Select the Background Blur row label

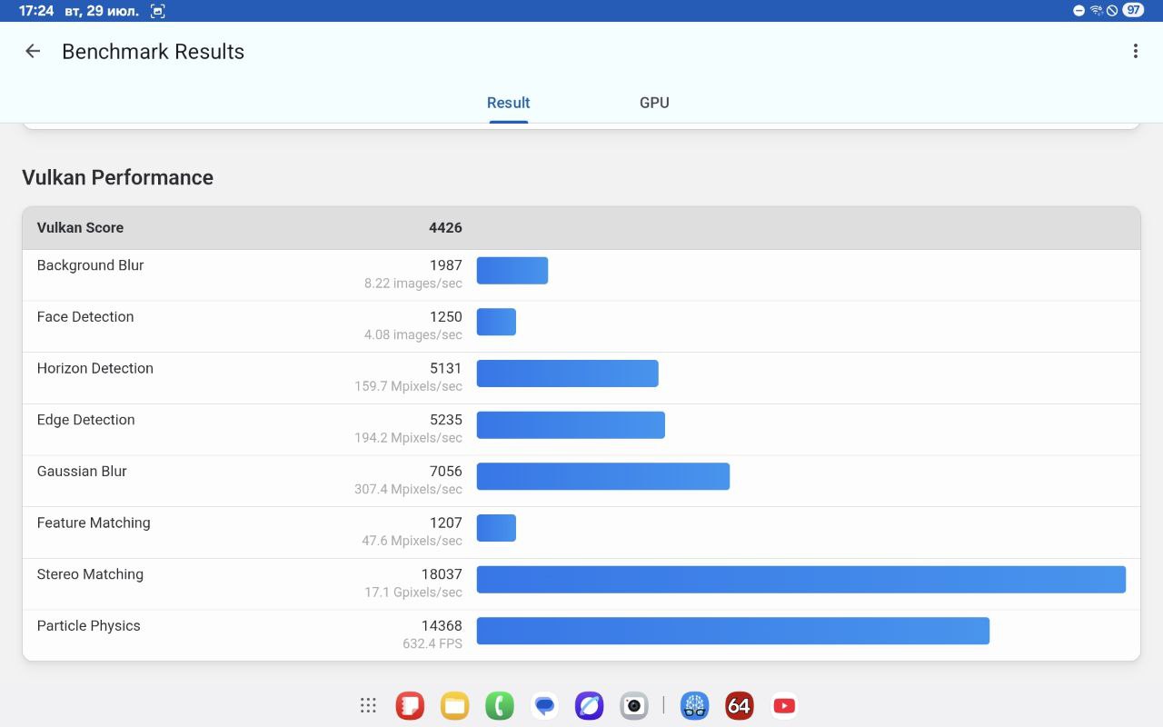pyautogui.click(x=90, y=265)
